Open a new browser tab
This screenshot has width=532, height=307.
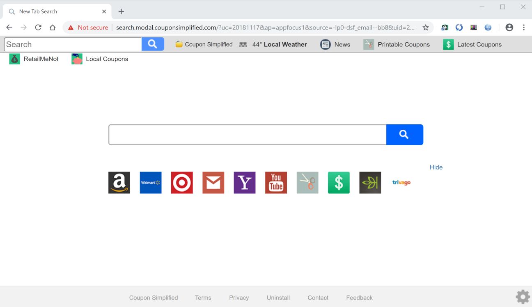(x=121, y=11)
